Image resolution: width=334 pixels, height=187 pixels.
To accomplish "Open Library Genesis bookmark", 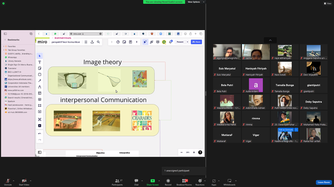I will 14,61.
